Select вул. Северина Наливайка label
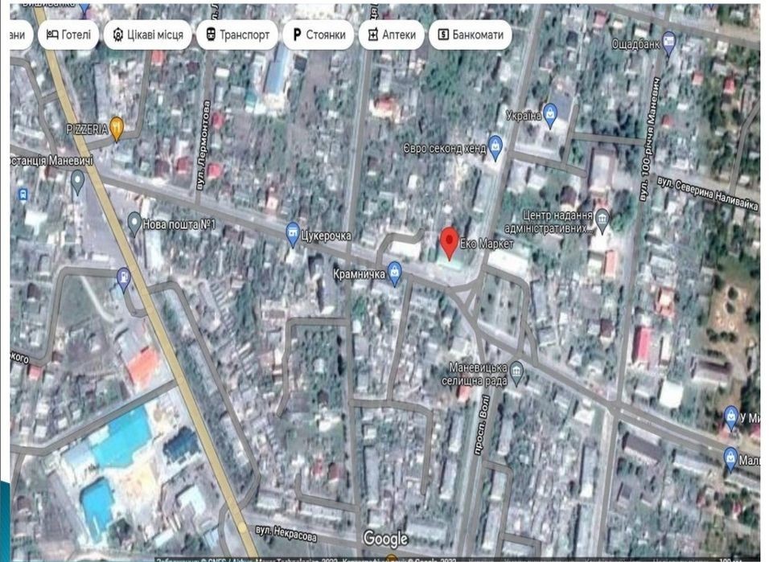Viewport: 769px width, 562px height. pyautogui.click(x=707, y=193)
